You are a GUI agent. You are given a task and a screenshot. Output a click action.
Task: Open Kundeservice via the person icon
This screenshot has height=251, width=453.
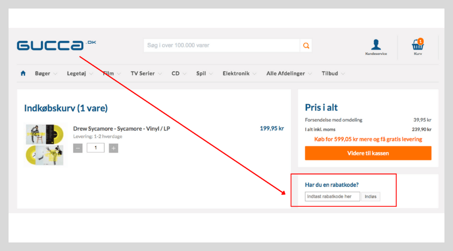[x=376, y=45]
